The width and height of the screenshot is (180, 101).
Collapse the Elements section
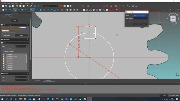coord(28,74)
